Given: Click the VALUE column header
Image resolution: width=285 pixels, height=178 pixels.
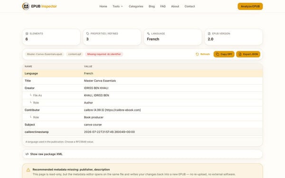Looking at the screenshot, I should coord(88,66).
